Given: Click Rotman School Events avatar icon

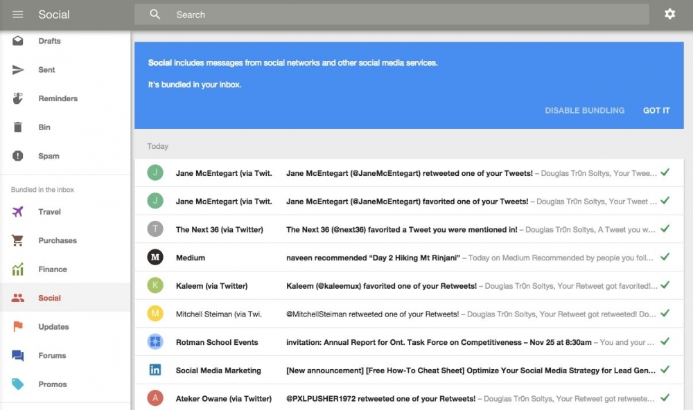Looking at the screenshot, I should [155, 341].
